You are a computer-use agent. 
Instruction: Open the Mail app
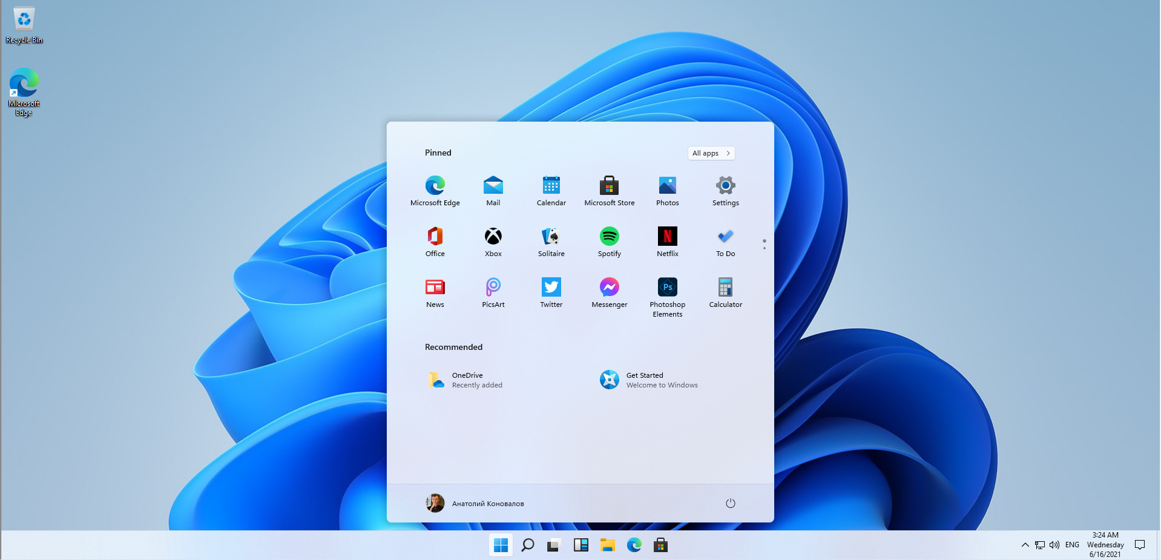point(493,191)
